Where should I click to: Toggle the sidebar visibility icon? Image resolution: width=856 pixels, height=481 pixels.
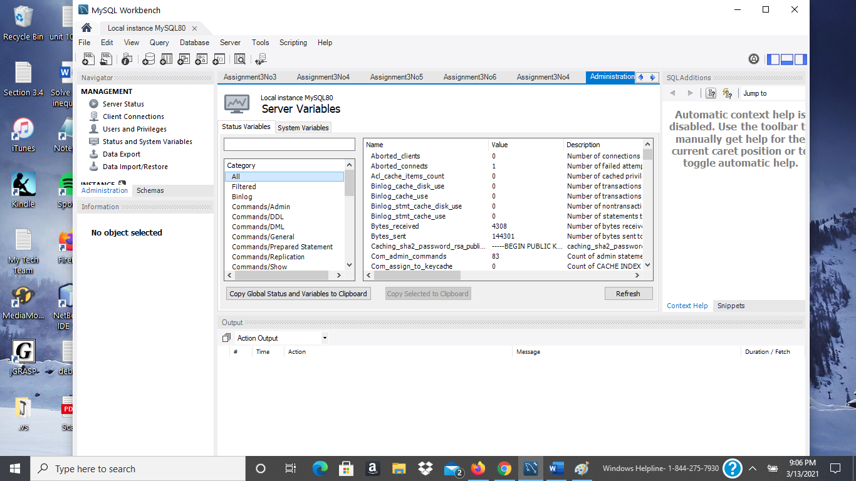tap(773, 59)
